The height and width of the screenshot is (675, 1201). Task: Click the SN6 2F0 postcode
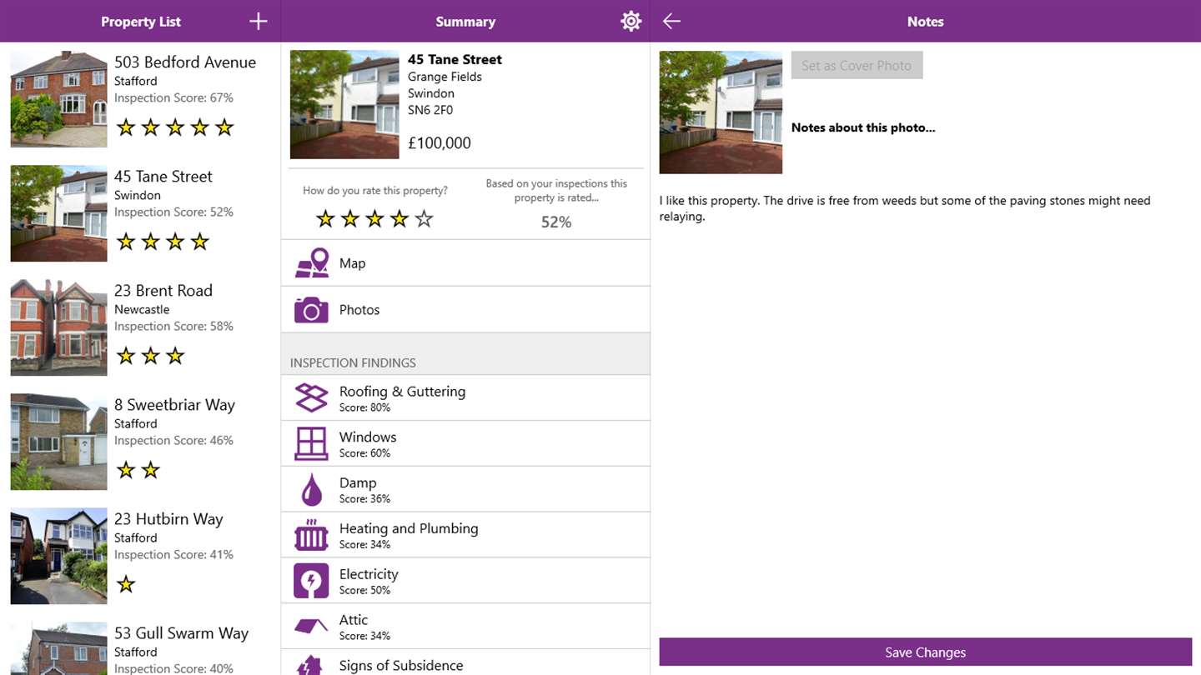click(430, 110)
